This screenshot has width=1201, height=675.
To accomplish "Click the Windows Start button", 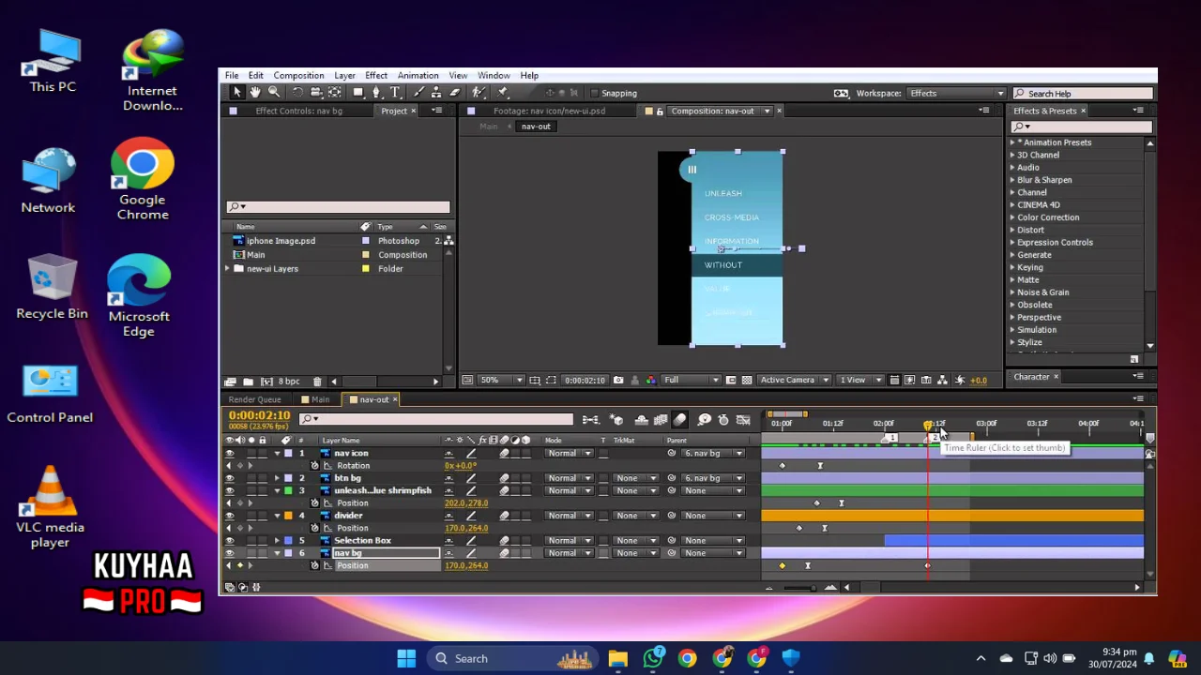I will pyautogui.click(x=406, y=658).
